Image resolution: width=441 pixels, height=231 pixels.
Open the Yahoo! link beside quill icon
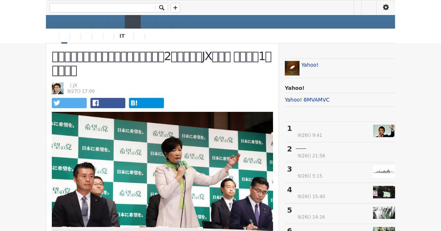(310, 65)
